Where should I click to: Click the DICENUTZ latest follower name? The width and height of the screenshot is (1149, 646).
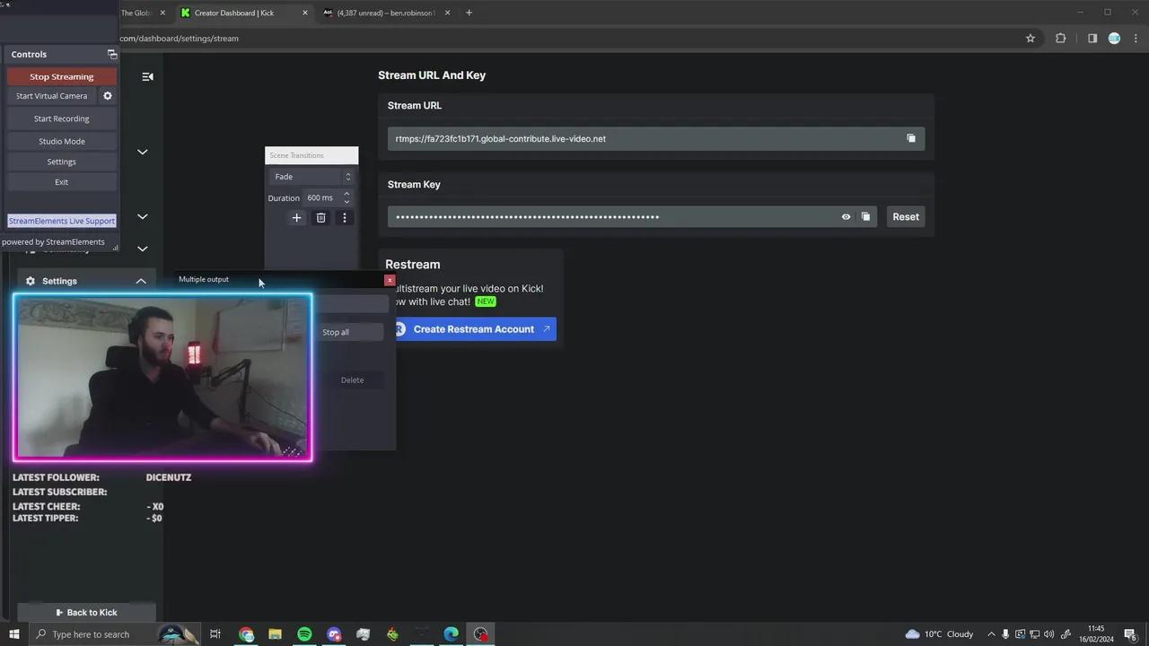point(169,477)
